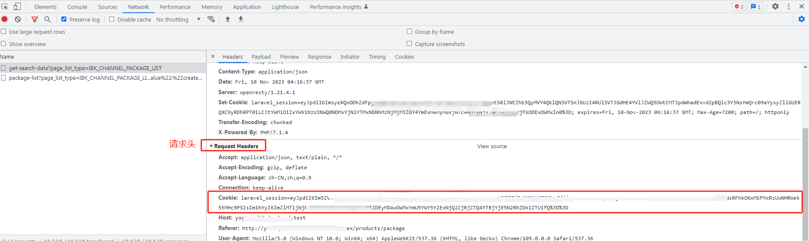The width and height of the screenshot is (809, 241).
Task: Click the Date header value
Action: pos(280,82)
